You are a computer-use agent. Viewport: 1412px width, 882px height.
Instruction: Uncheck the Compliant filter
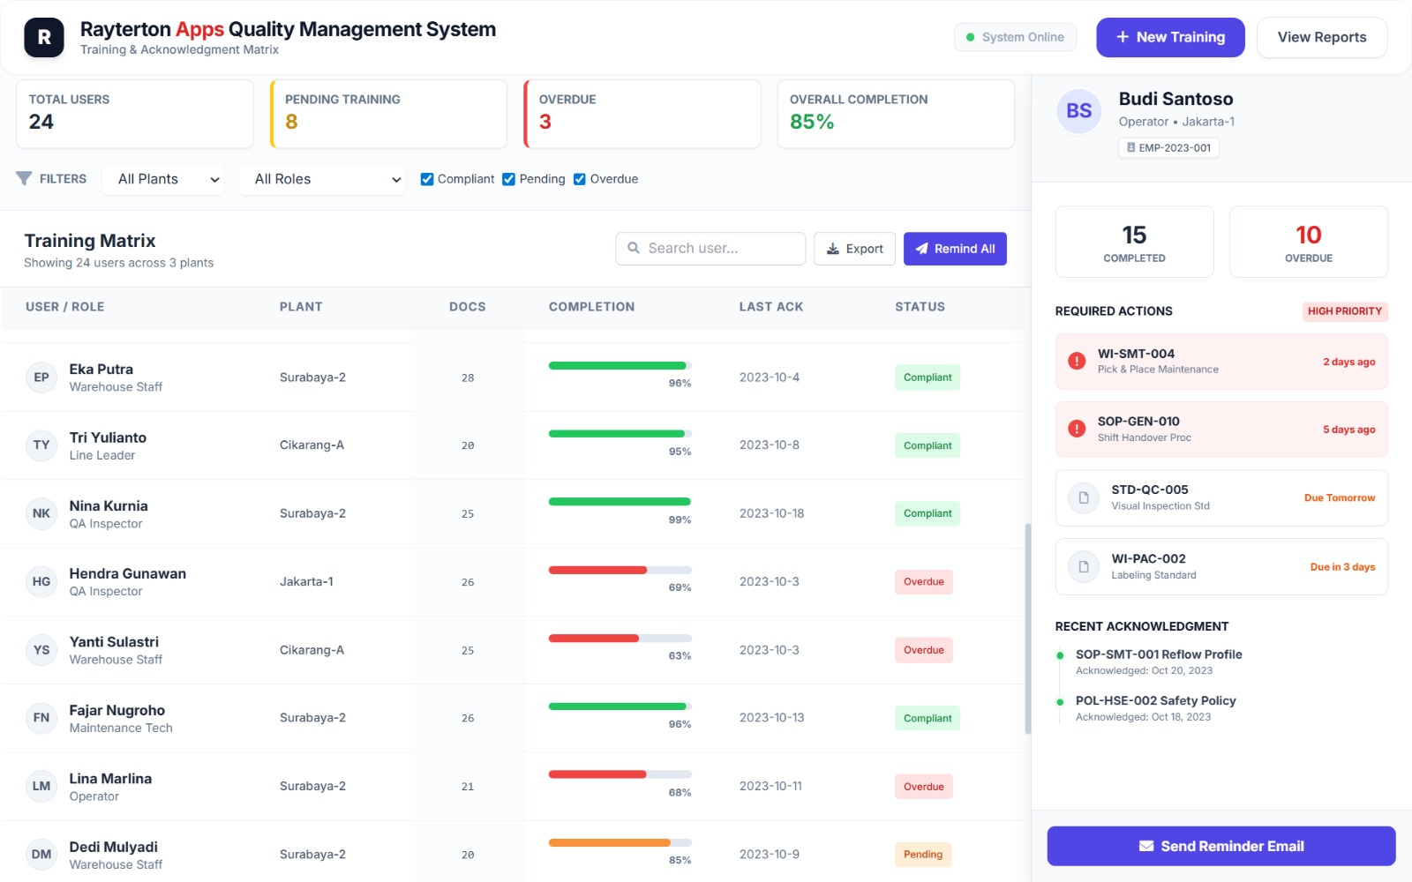(x=427, y=179)
